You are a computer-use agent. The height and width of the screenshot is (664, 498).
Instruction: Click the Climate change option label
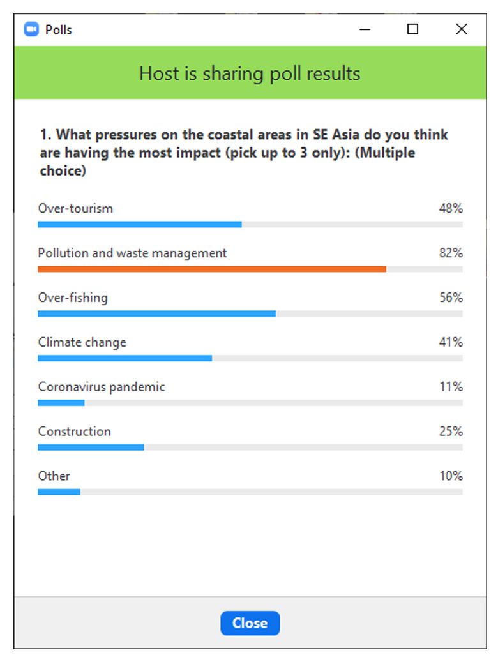coord(82,343)
